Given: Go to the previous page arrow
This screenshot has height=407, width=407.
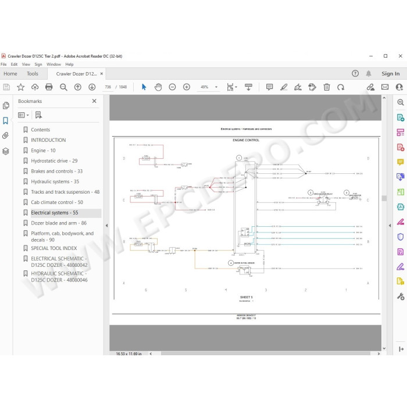Looking at the screenshot, I should point(77,87).
